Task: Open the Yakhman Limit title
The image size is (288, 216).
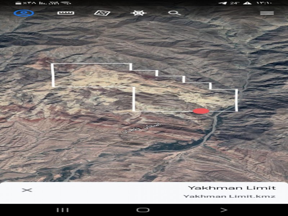Action: click(231, 188)
